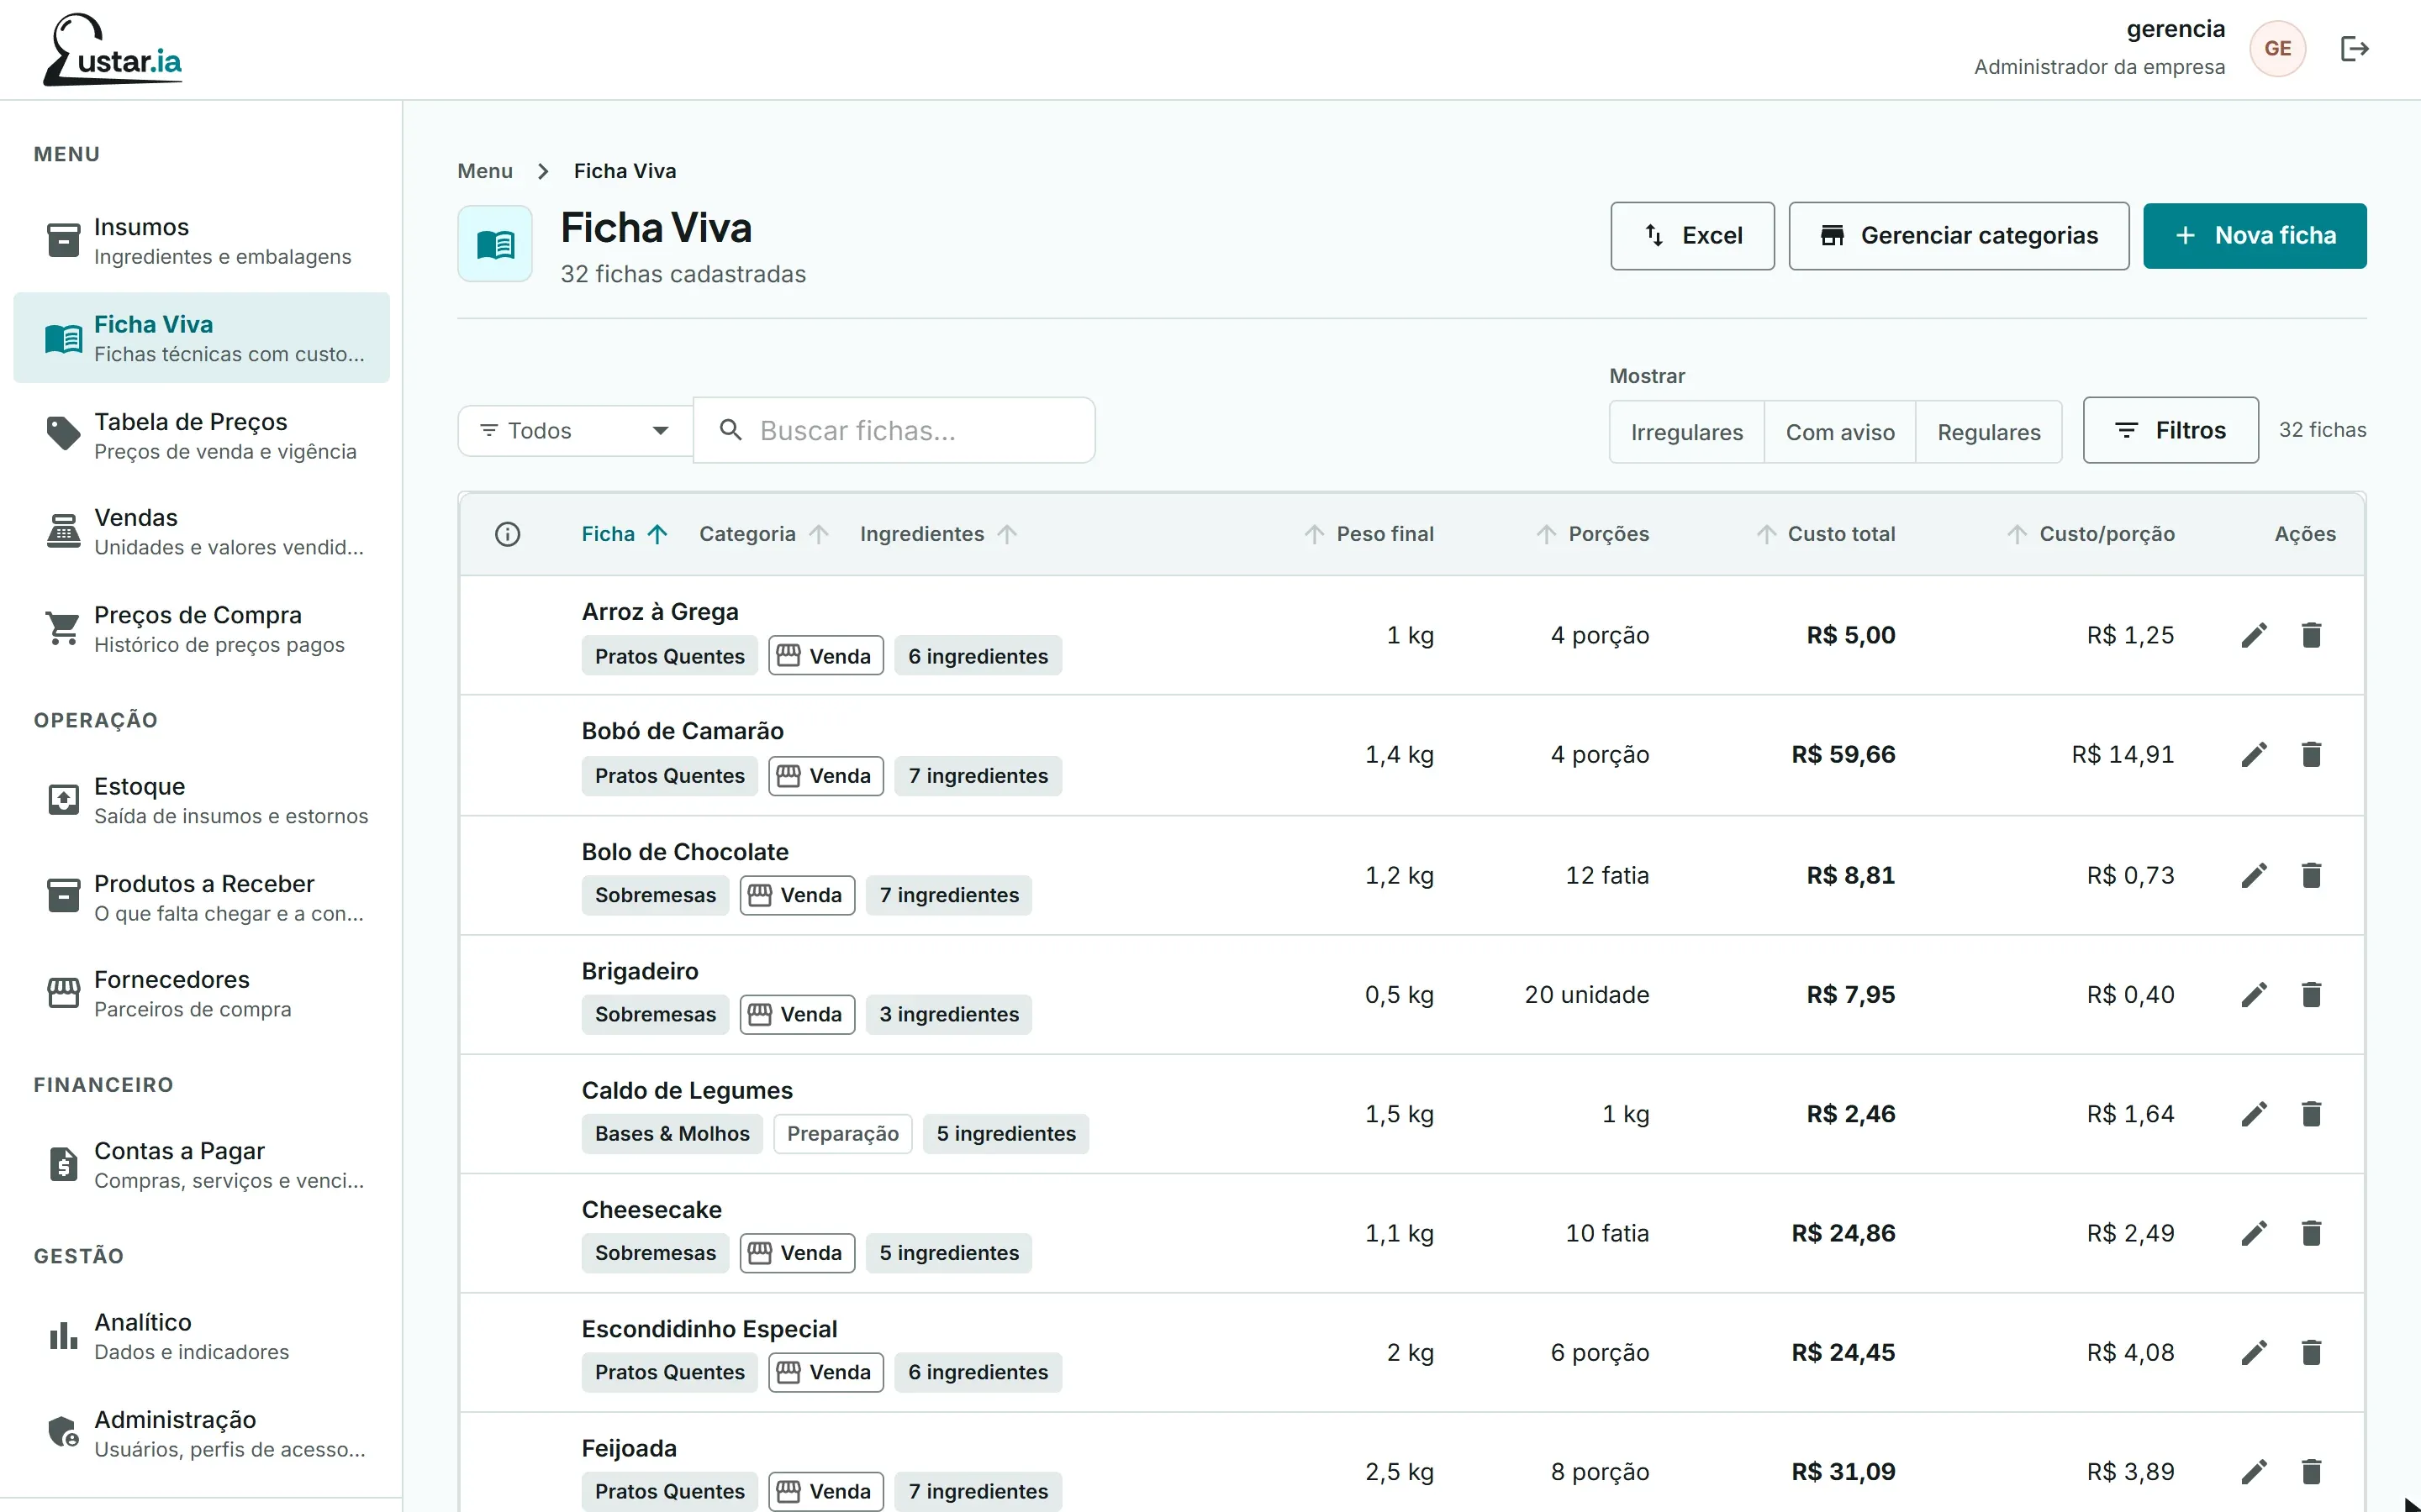Sort by the Peso final column
This screenshot has width=2421, height=1512.
click(1369, 534)
